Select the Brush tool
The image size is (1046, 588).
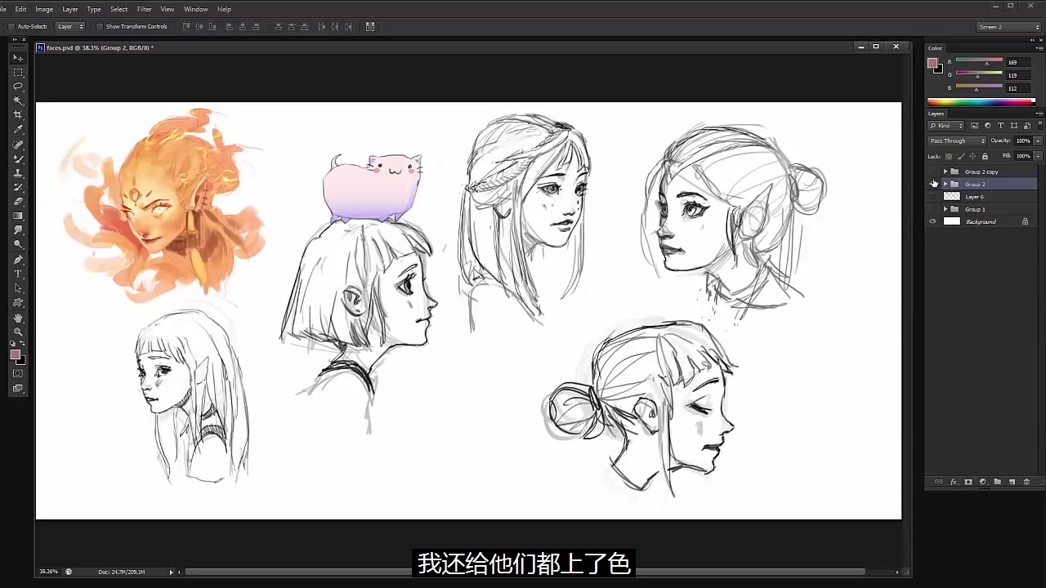point(18,158)
